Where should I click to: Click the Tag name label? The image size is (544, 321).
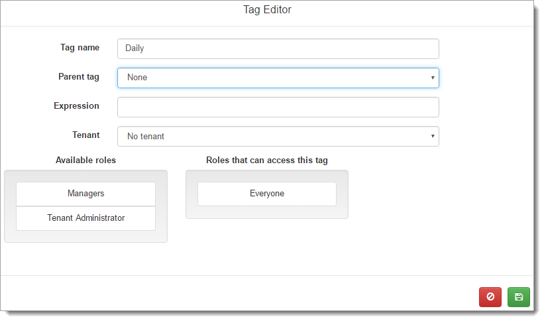80,48
